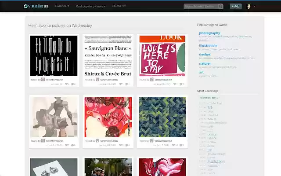The width and height of the screenshot is (281, 176).
Task: Like the Sauvignon Blanc picture
Action: [121, 84]
